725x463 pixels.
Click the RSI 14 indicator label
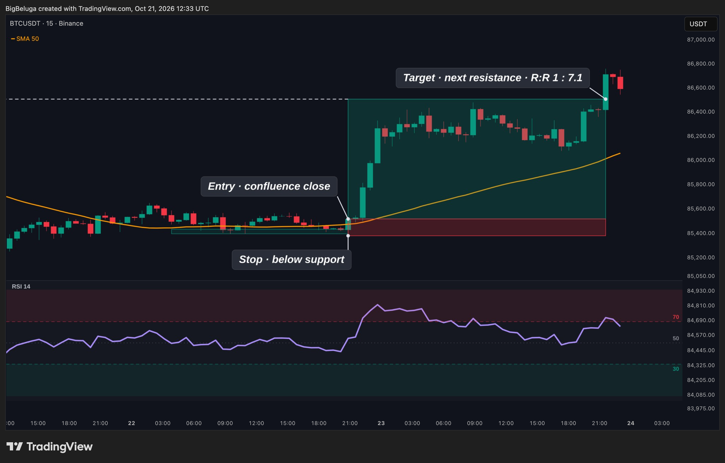[21, 286]
